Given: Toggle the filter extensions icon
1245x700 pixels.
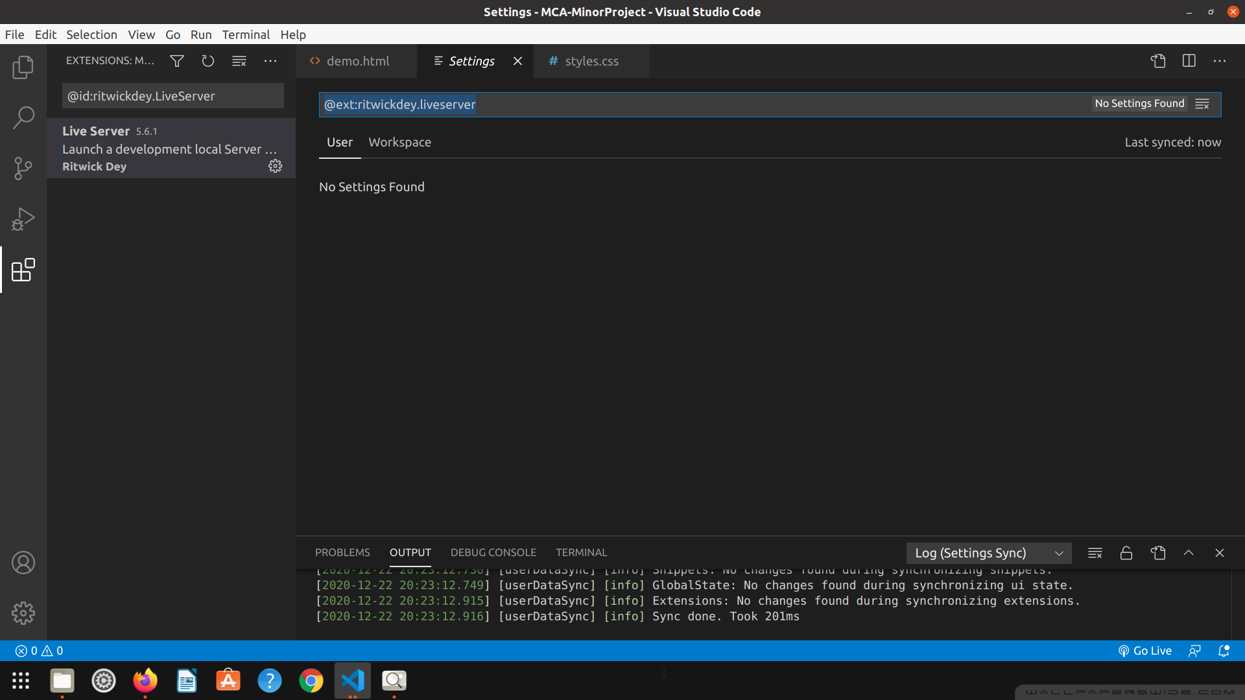Looking at the screenshot, I should [176, 60].
